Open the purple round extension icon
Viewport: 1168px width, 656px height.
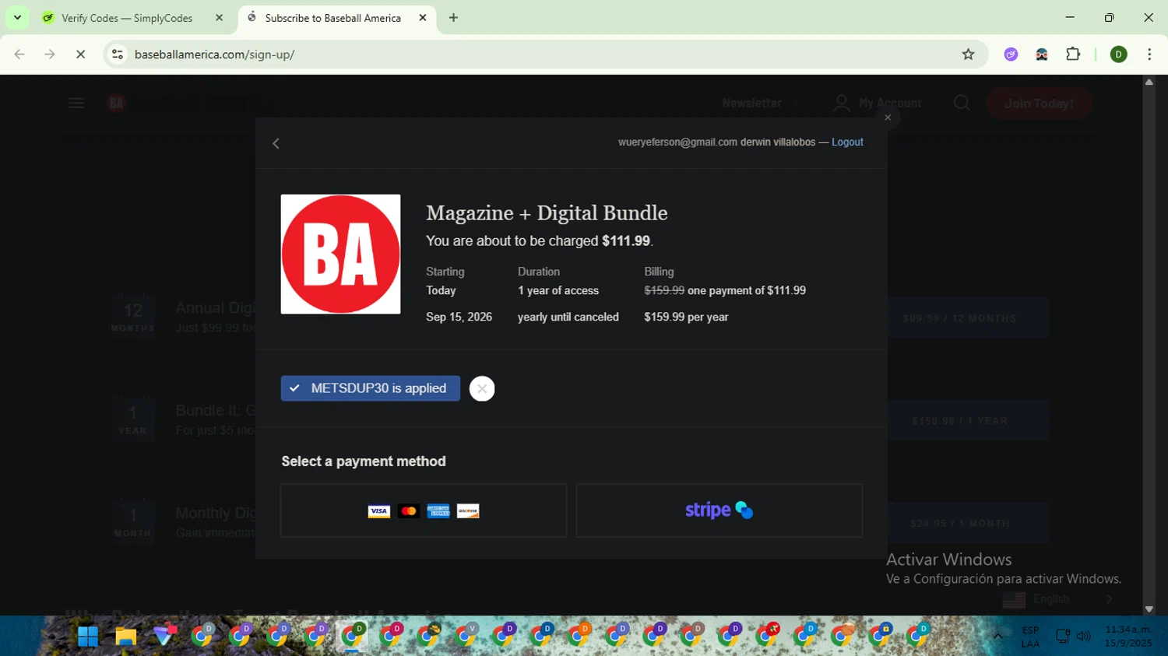[x=1011, y=54]
